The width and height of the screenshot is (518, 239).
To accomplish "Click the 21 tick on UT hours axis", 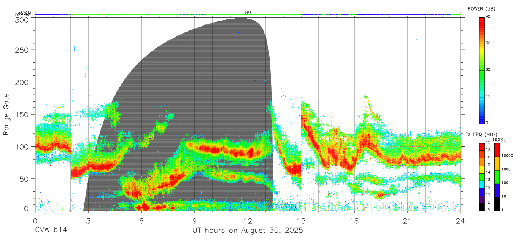I will (x=407, y=220).
